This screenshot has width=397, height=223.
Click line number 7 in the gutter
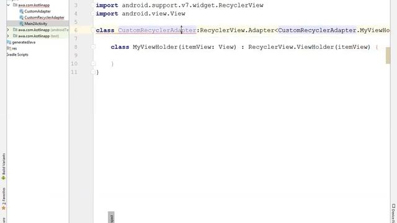click(x=76, y=38)
